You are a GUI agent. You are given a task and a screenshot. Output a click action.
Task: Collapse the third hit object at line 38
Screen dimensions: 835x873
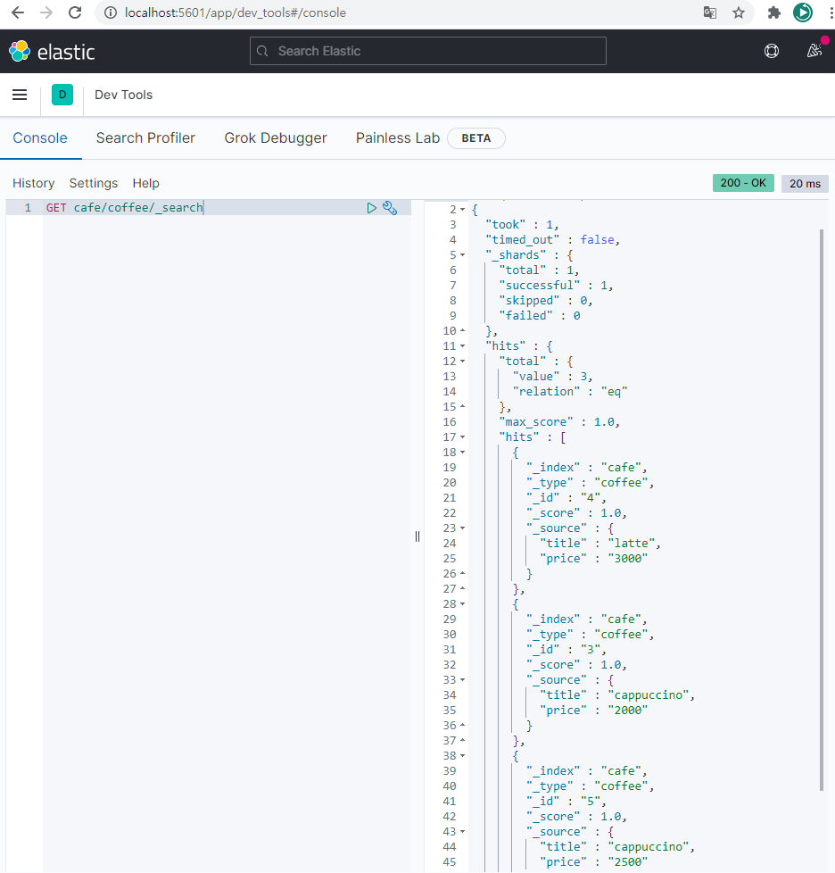click(x=462, y=756)
